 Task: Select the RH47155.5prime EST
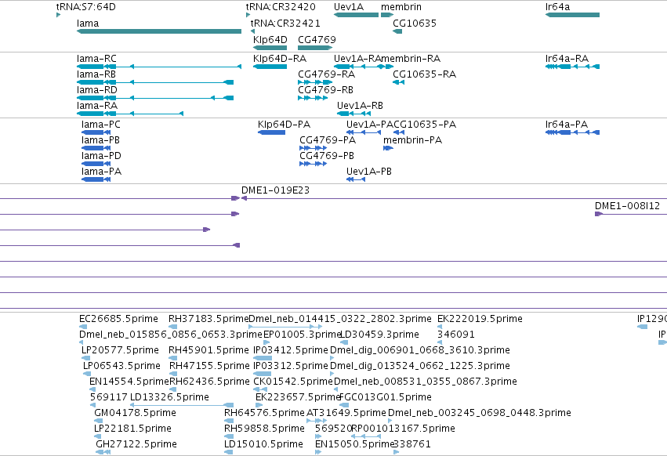(x=209, y=366)
